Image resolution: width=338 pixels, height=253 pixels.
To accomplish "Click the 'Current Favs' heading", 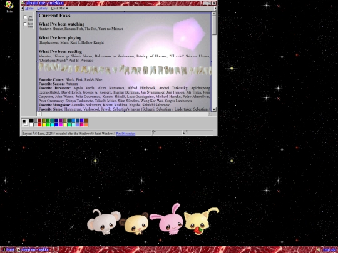I will click(x=54, y=16).
